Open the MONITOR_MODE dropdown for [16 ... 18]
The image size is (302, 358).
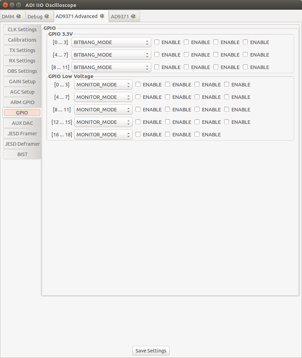click(x=103, y=134)
